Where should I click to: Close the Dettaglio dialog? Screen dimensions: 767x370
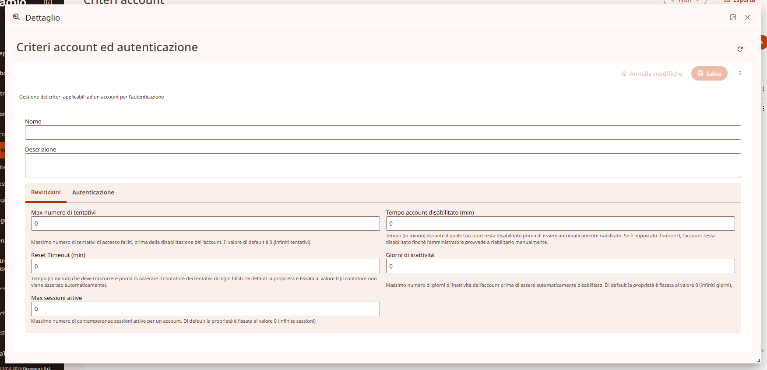click(748, 18)
